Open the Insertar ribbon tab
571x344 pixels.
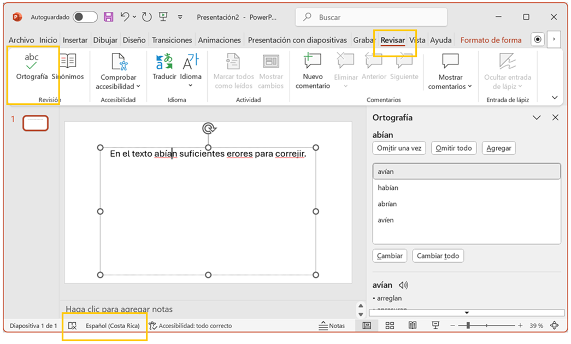coord(75,40)
